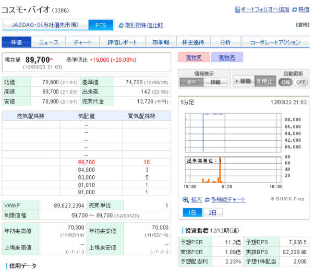Click the 5分足 price chart
Screen dimensions: 313x271
(233, 133)
